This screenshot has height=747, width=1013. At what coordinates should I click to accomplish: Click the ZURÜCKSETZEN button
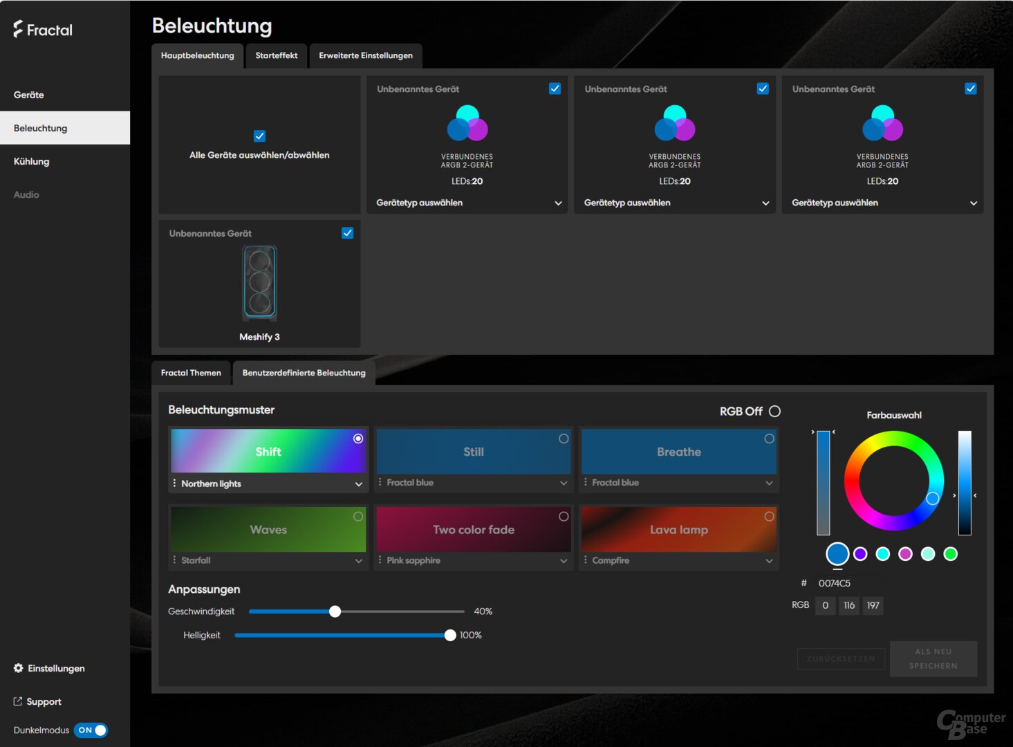[x=841, y=658]
